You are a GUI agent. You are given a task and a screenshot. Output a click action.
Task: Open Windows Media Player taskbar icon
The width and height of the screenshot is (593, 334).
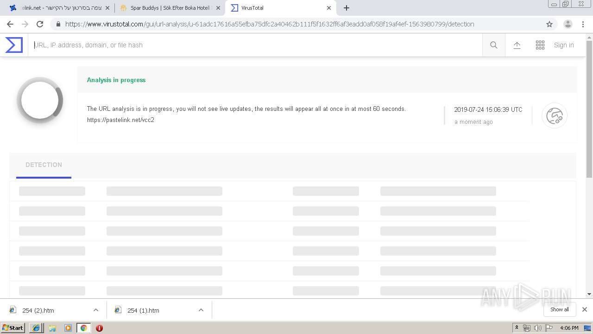(x=68, y=328)
